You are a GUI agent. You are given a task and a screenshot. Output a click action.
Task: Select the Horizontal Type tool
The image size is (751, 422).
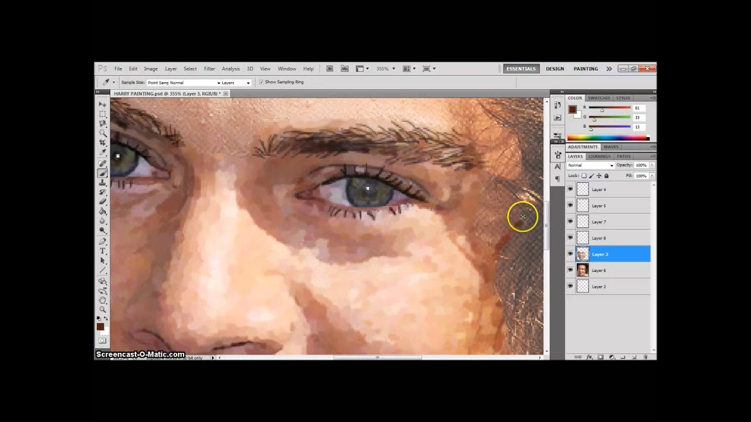point(103,251)
